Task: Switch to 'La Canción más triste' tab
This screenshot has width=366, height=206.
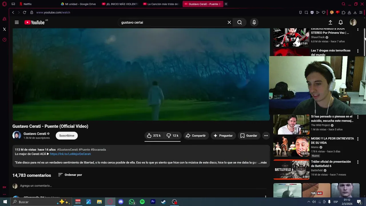Action: coord(162,4)
